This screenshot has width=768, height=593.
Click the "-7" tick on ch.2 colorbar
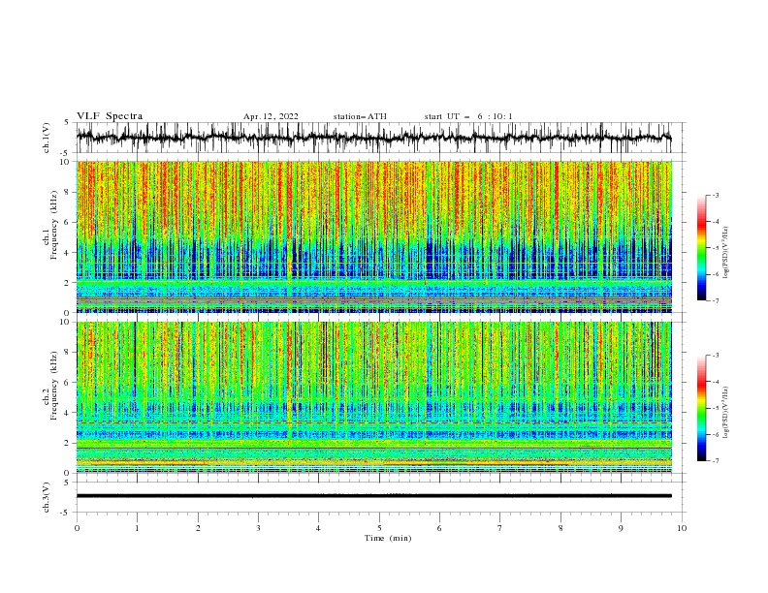(x=715, y=461)
